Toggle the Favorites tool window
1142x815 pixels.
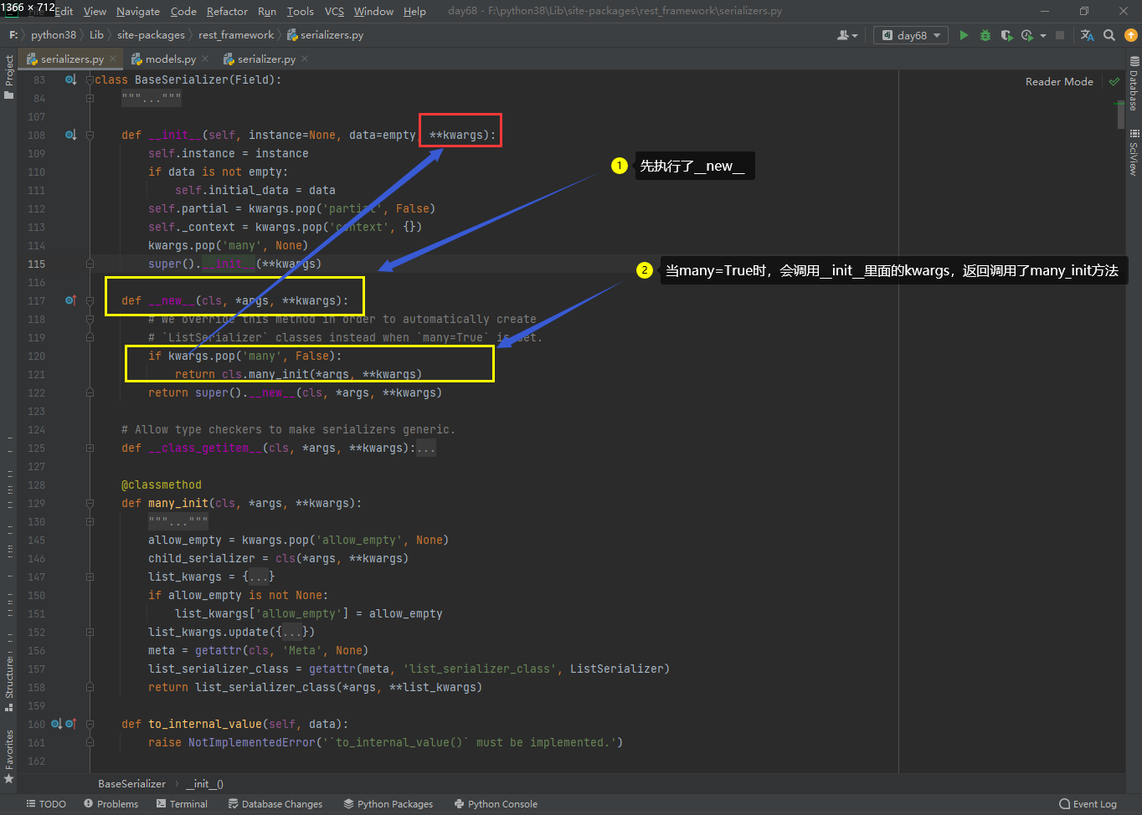[x=9, y=756]
